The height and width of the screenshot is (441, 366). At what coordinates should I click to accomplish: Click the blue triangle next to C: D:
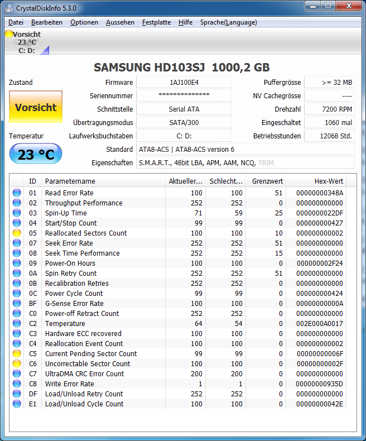tap(45, 50)
